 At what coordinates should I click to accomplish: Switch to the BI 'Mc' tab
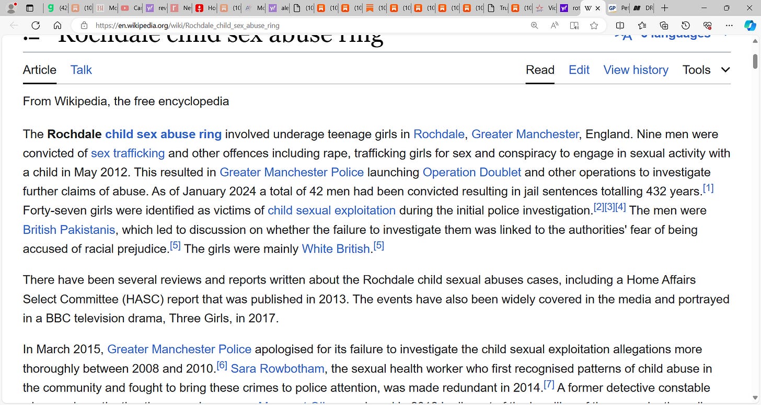(x=107, y=8)
